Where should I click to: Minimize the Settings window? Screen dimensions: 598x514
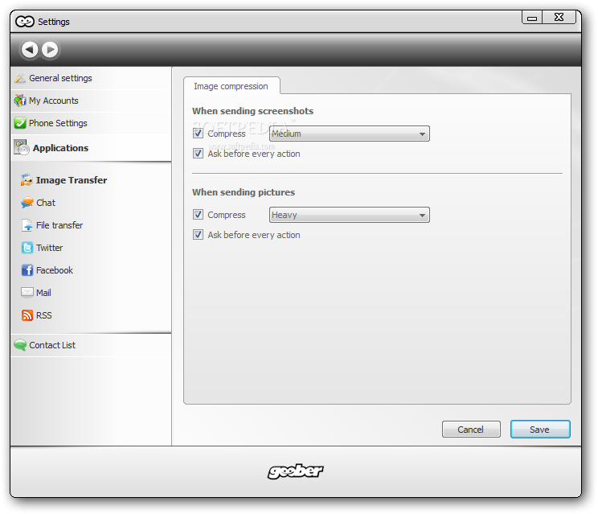click(532, 18)
